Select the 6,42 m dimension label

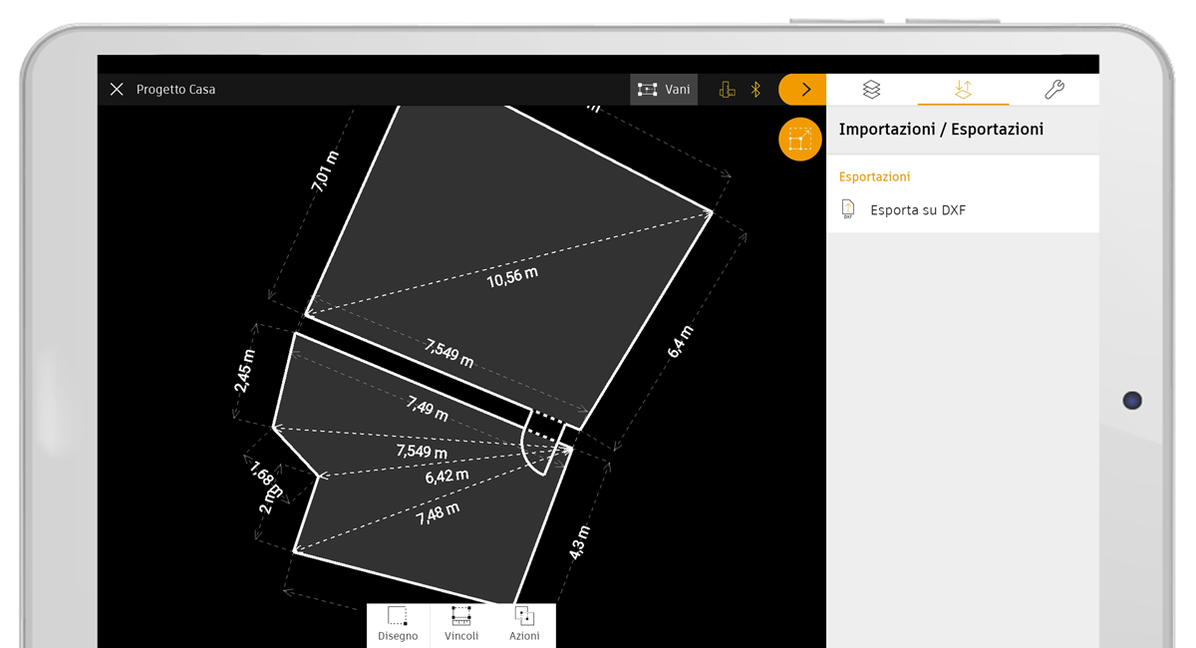(x=447, y=477)
